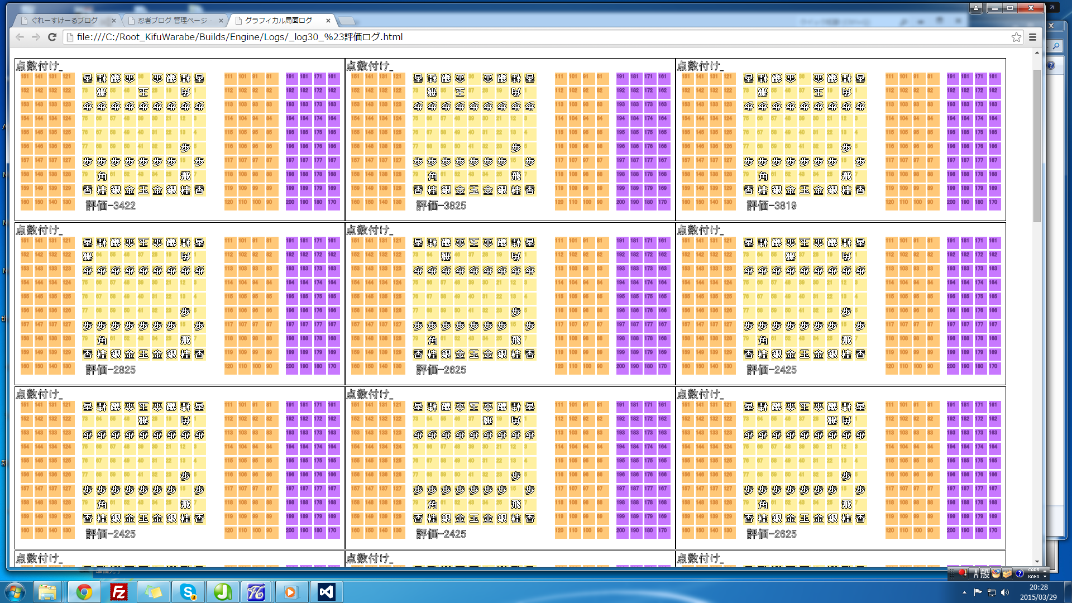Screen dimensions: 1072x603
Task: Bookmark this page with the star icon
Action: (1016, 37)
